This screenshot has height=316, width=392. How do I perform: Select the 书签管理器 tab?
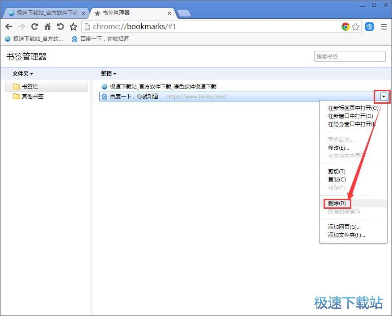pyautogui.click(x=132, y=13)
